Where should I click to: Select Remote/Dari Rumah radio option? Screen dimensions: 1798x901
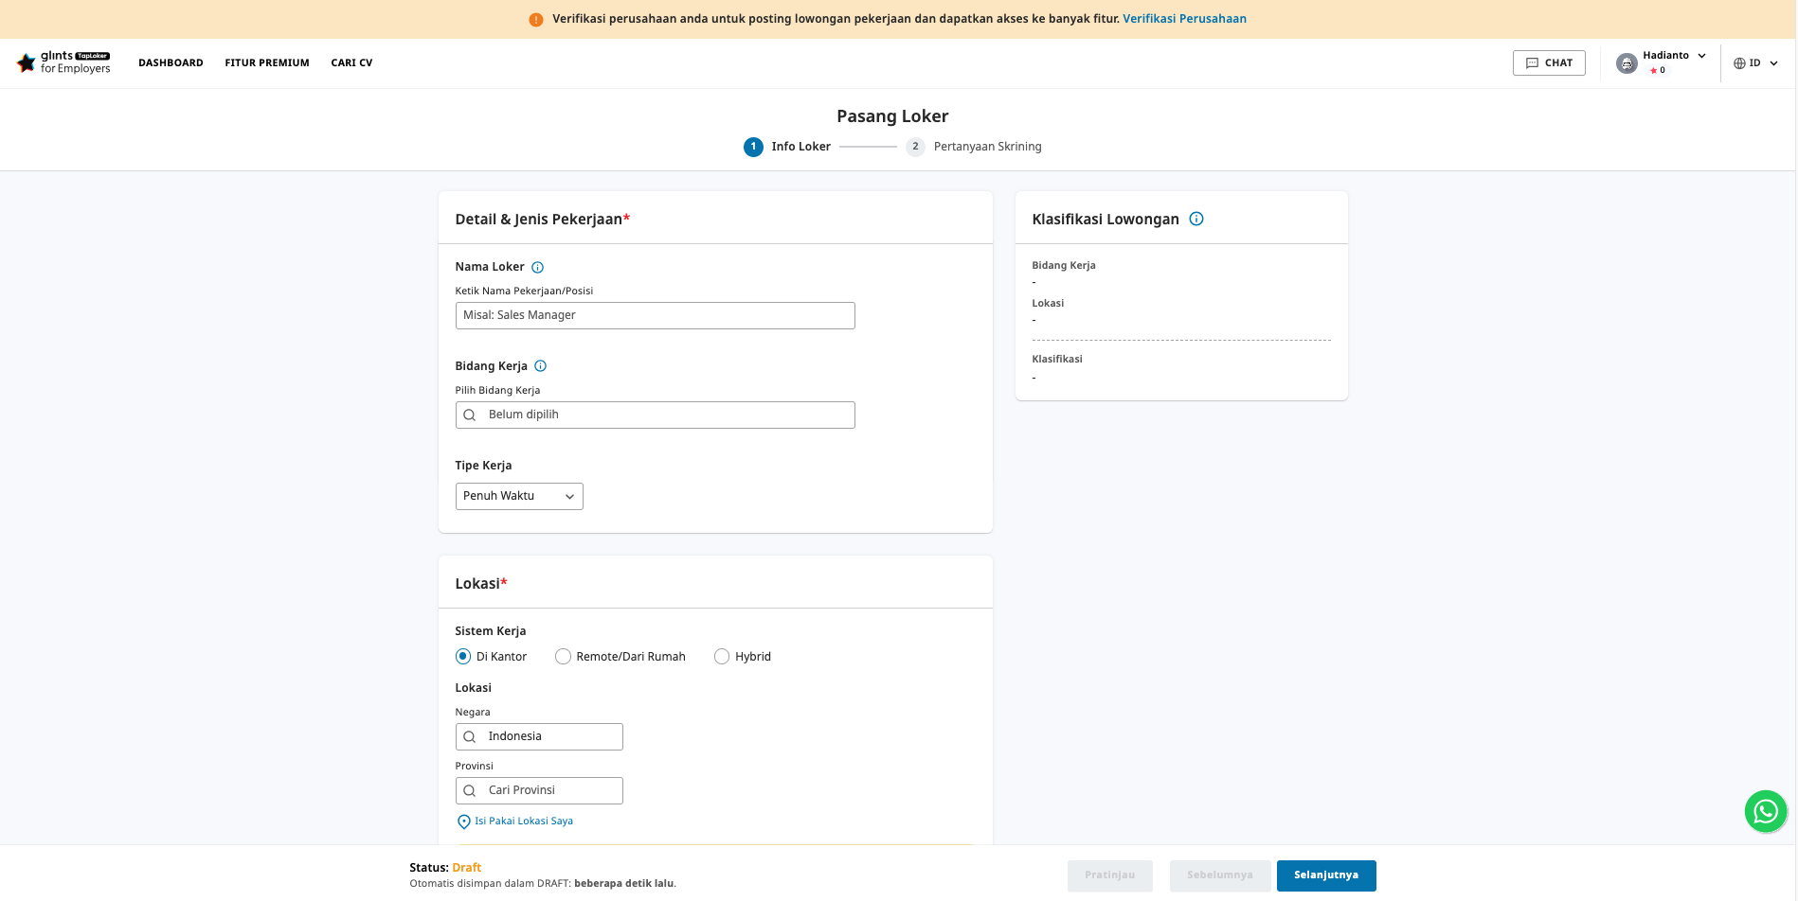[x=563, y=657]
